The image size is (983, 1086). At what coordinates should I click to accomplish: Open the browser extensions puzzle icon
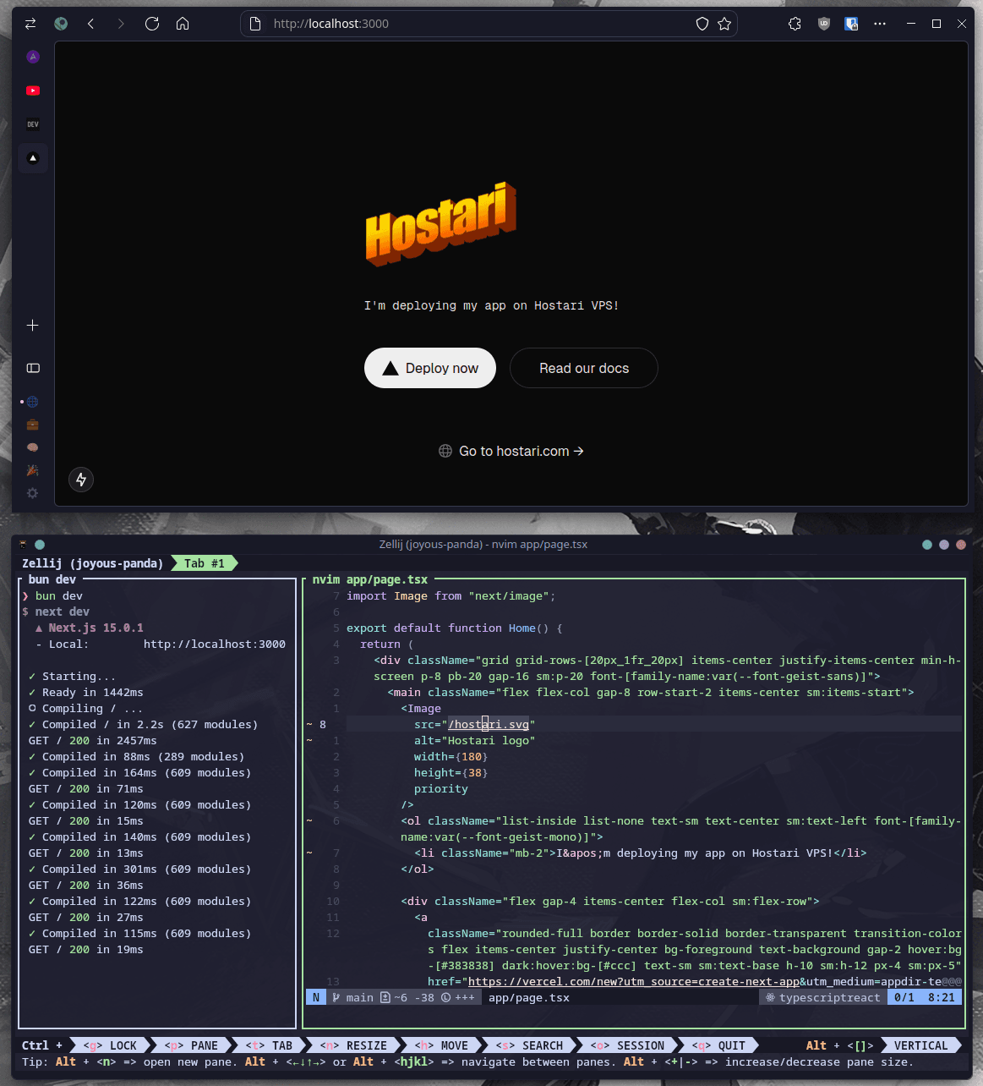pyautogui.click(x=795, y=24)
